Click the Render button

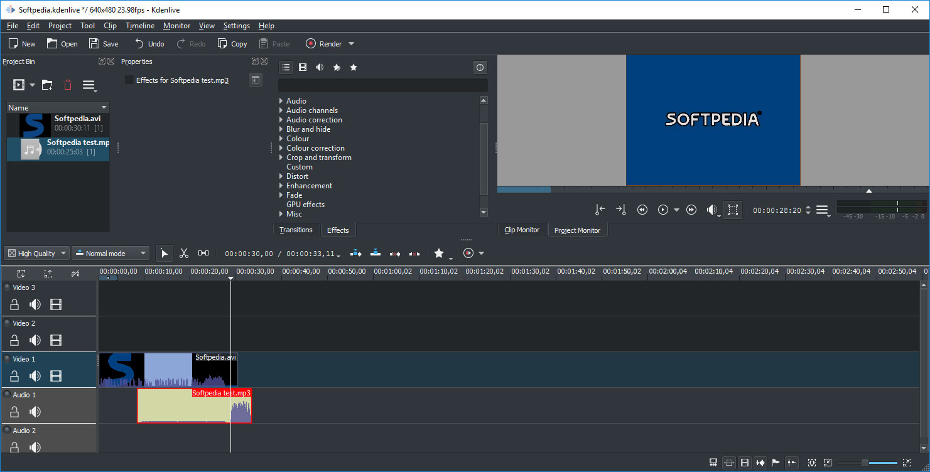324,44
